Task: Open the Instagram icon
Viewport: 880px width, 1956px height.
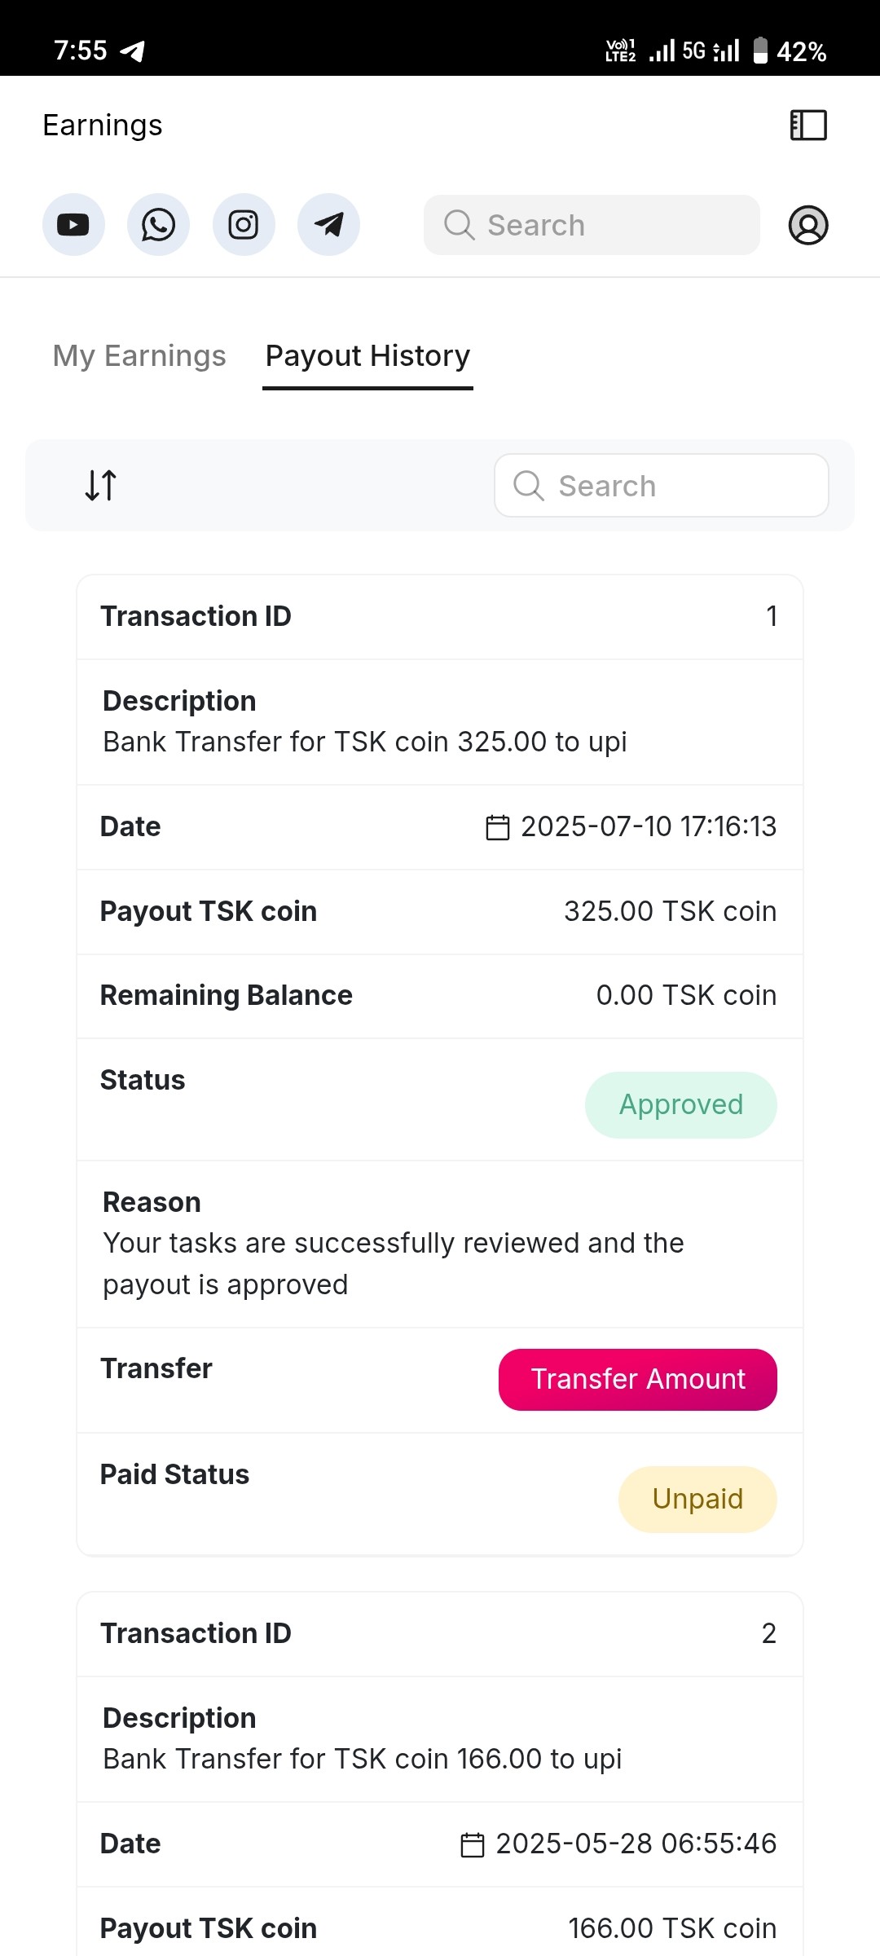Action: point(244,225)
